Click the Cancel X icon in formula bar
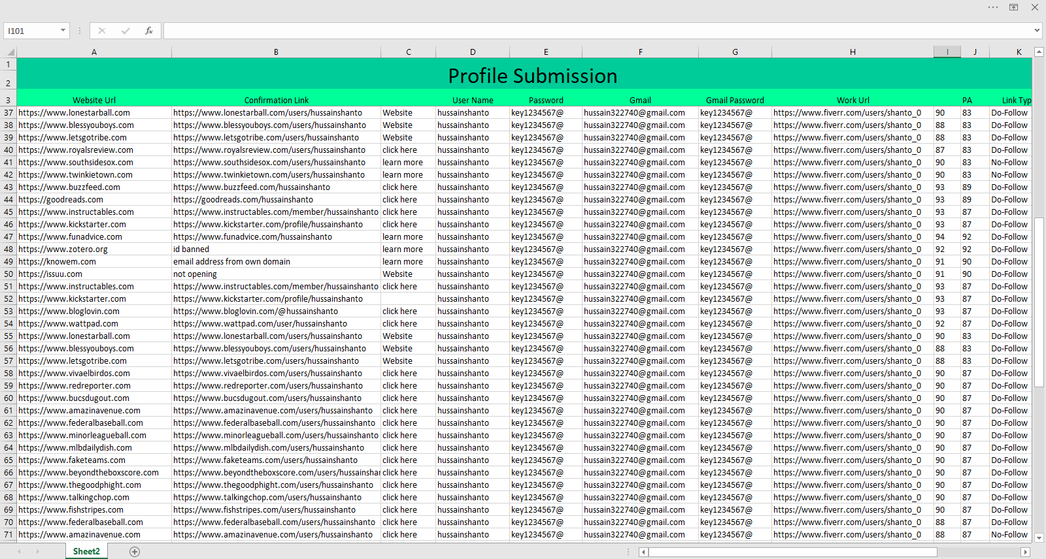The height and width of the screenshot is (559, 1046). (x=102, y=31)
